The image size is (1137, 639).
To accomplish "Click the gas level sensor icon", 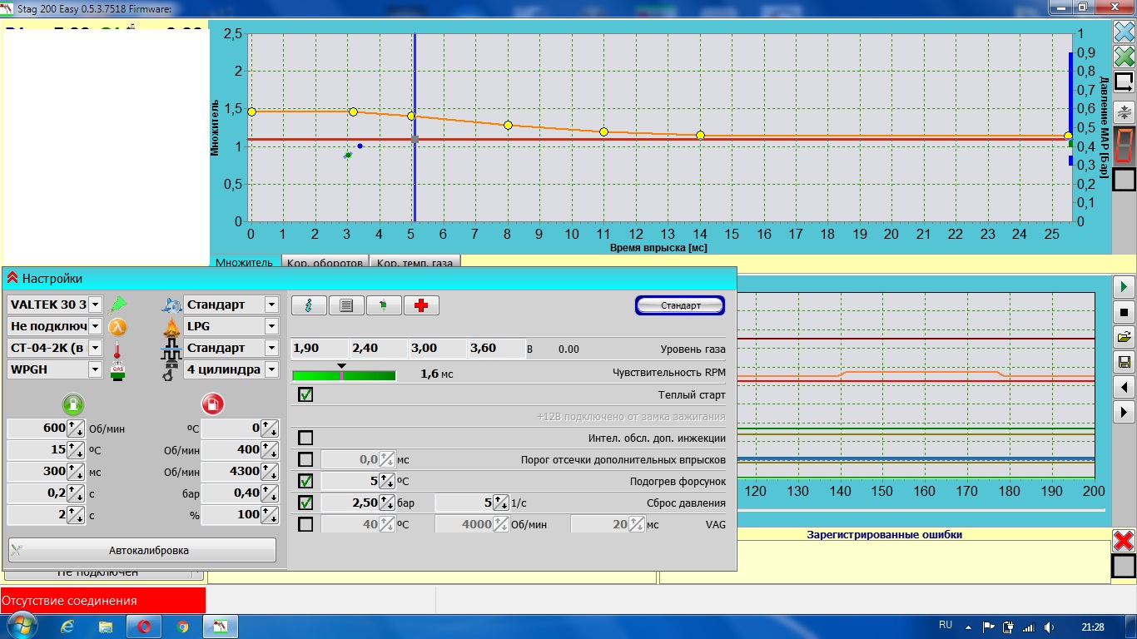I will point(118,370).
